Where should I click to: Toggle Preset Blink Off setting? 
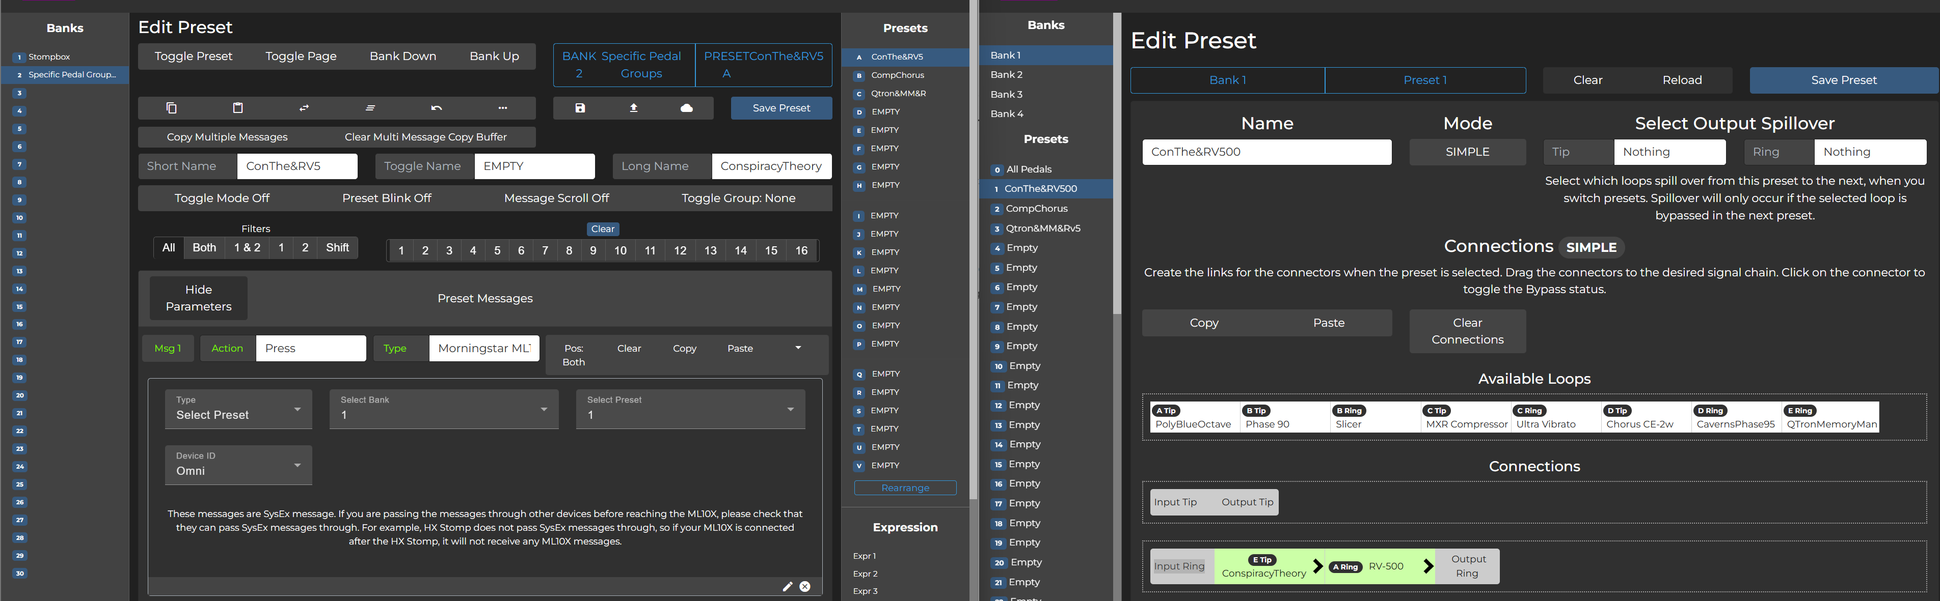point(386,198)
